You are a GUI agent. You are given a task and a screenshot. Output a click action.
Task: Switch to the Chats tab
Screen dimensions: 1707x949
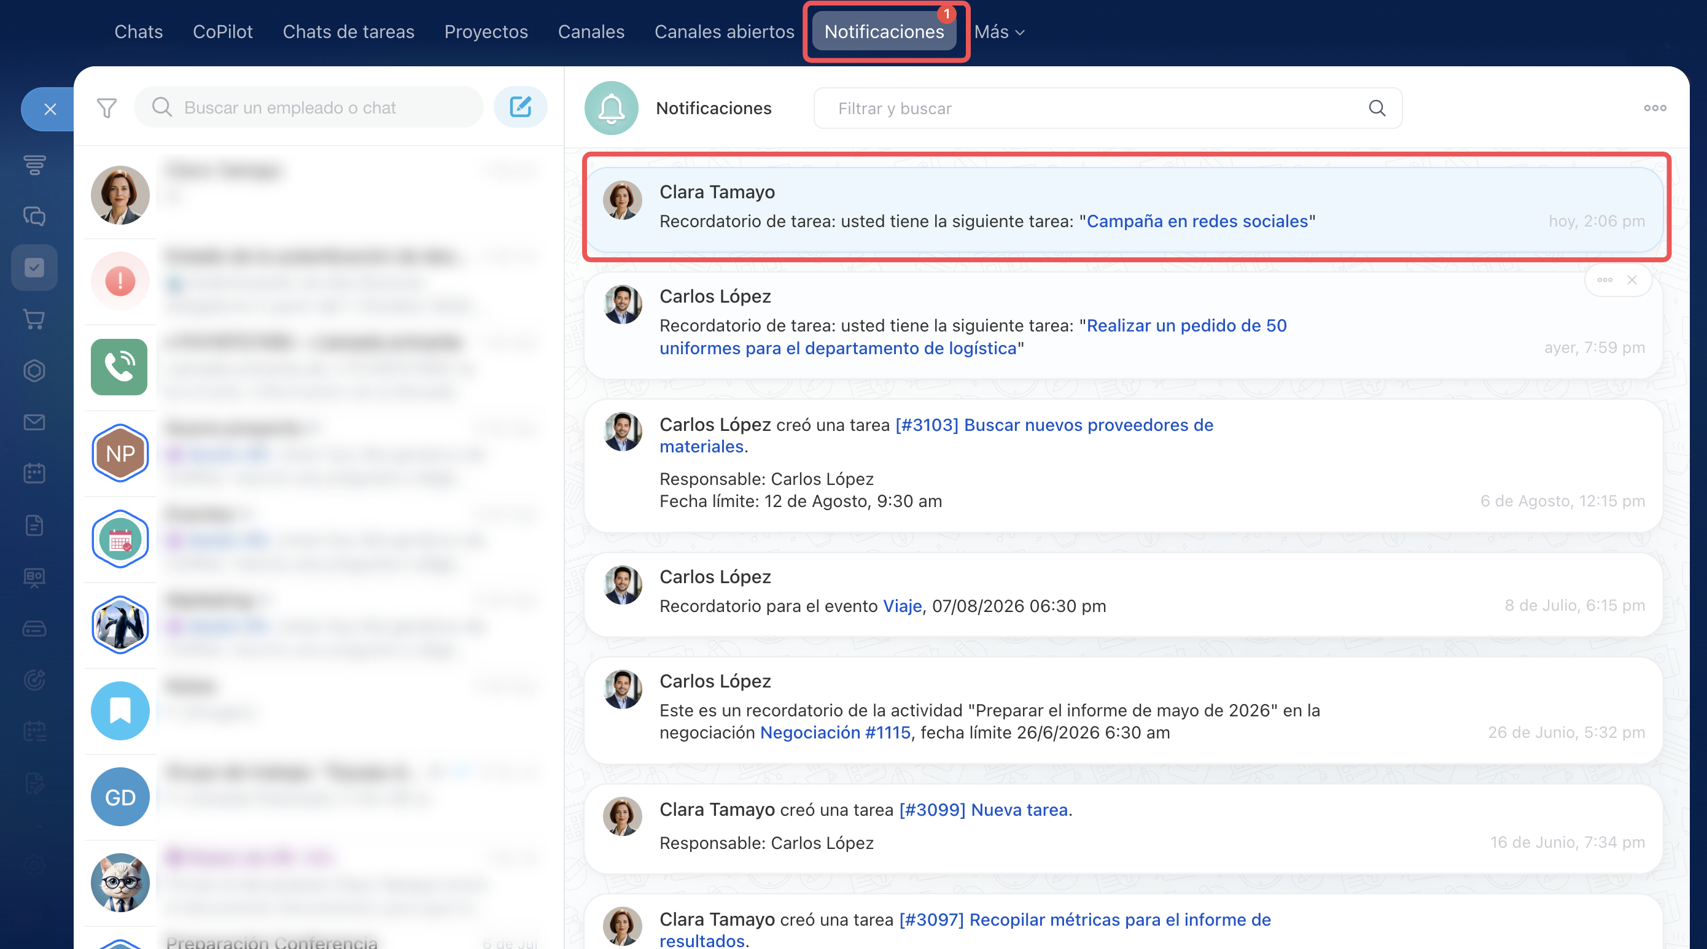(139, 32)
